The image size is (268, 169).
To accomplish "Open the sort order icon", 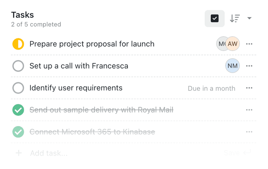I will coord(235,18).
